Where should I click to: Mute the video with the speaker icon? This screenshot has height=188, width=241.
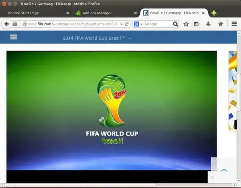pyautogui.click(x=212, y=177)
